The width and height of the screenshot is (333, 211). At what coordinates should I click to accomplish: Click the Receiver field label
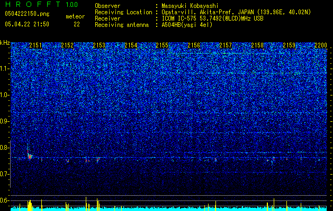coord(107,18)
